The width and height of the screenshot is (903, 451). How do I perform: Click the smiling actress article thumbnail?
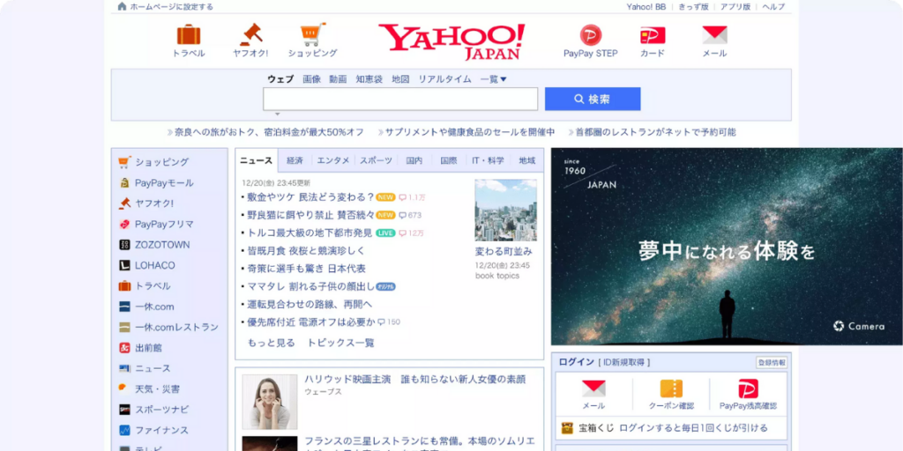tap(270, 402)
